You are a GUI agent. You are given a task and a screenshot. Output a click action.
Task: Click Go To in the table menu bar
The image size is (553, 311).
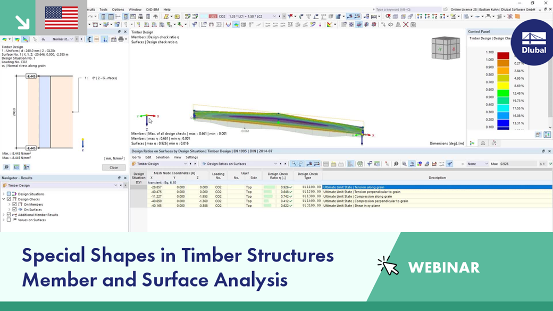(135, 157)
